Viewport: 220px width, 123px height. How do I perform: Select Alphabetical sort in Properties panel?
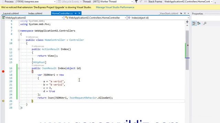coord(199,23)
